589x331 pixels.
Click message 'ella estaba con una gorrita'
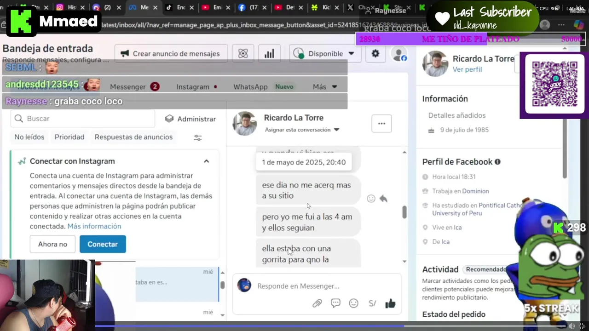[308, 253]
